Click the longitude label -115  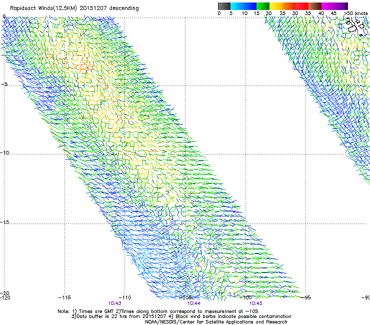(64, 297)
